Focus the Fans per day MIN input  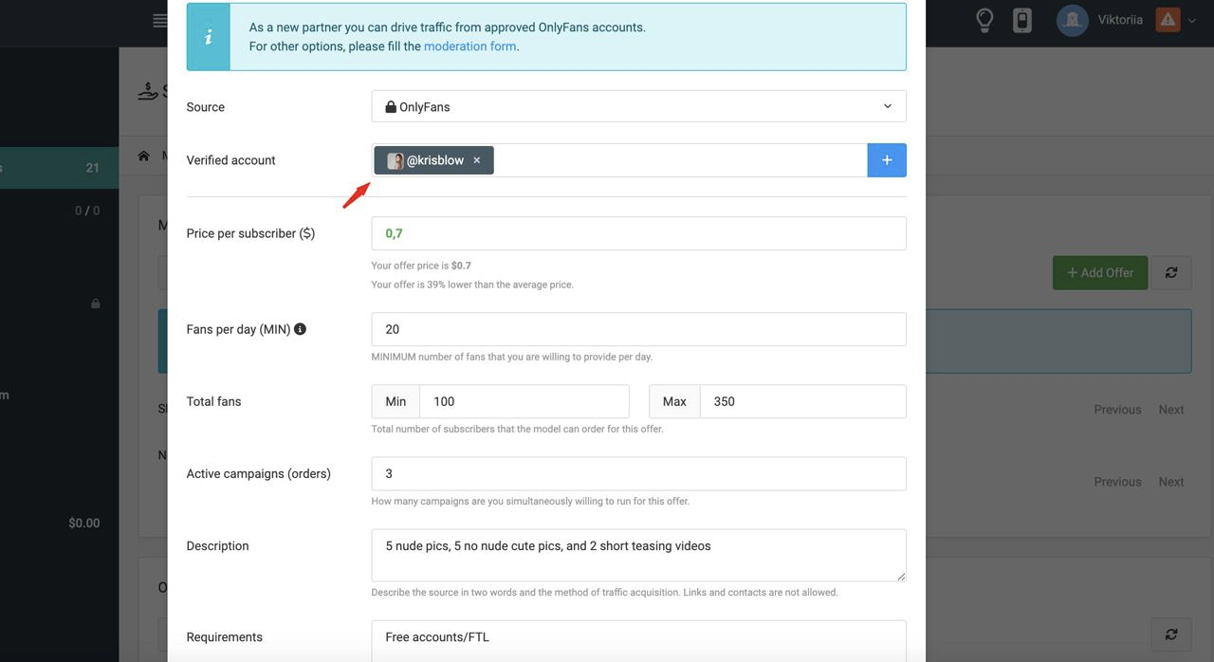click(638, 329)
